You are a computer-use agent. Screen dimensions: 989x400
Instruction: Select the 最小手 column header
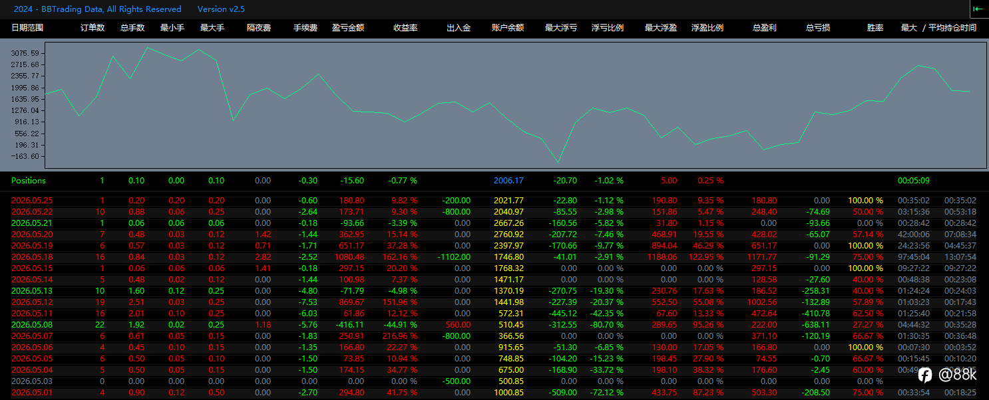click(172, 28)
